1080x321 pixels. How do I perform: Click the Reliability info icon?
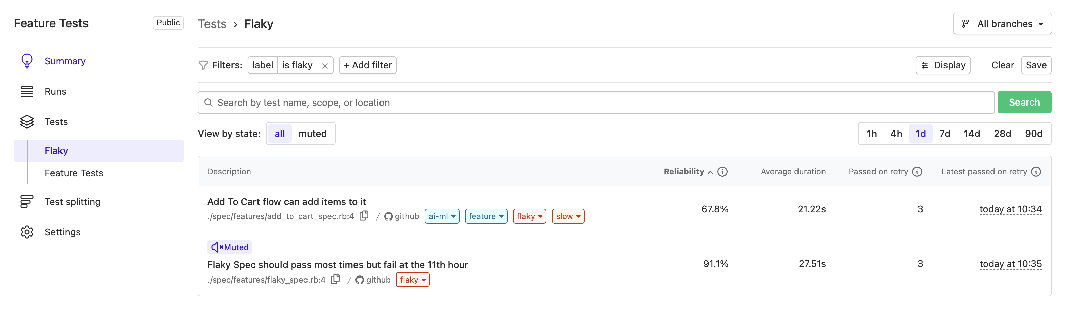[723, 171]
